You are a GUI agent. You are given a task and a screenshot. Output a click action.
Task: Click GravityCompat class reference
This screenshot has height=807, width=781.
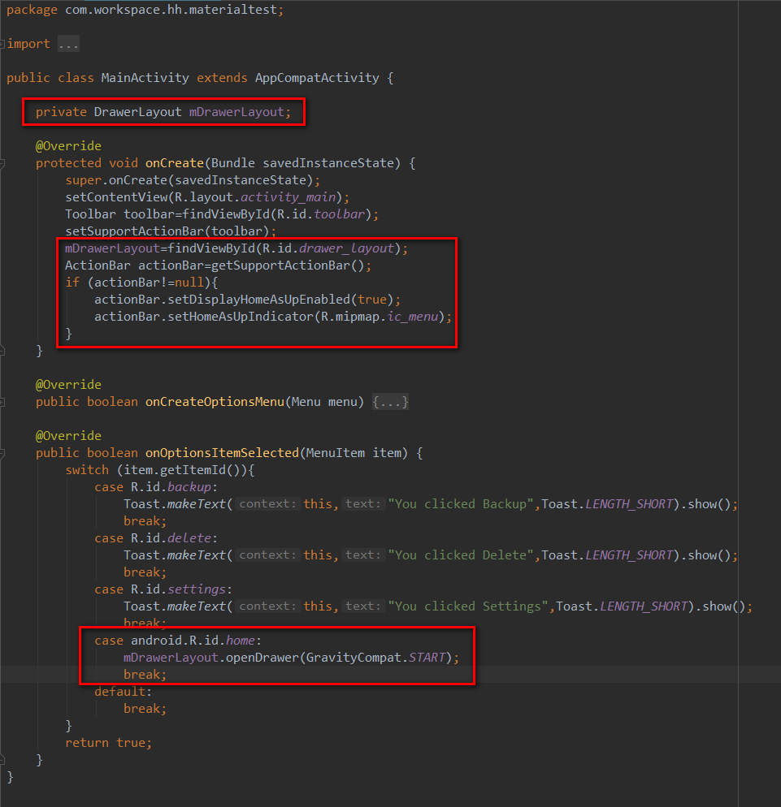[x=354, y=658]
